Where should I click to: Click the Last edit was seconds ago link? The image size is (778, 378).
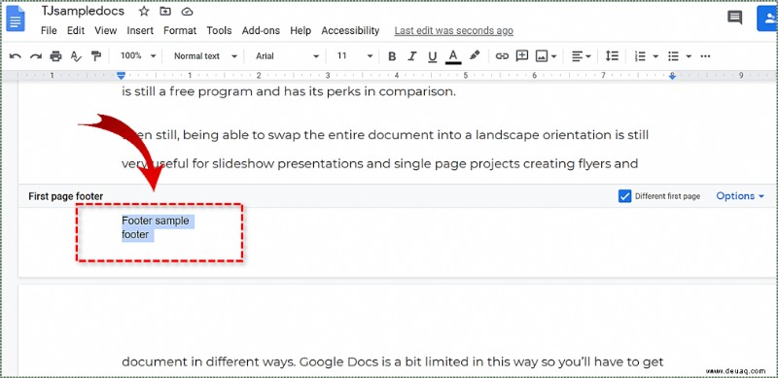454,31
